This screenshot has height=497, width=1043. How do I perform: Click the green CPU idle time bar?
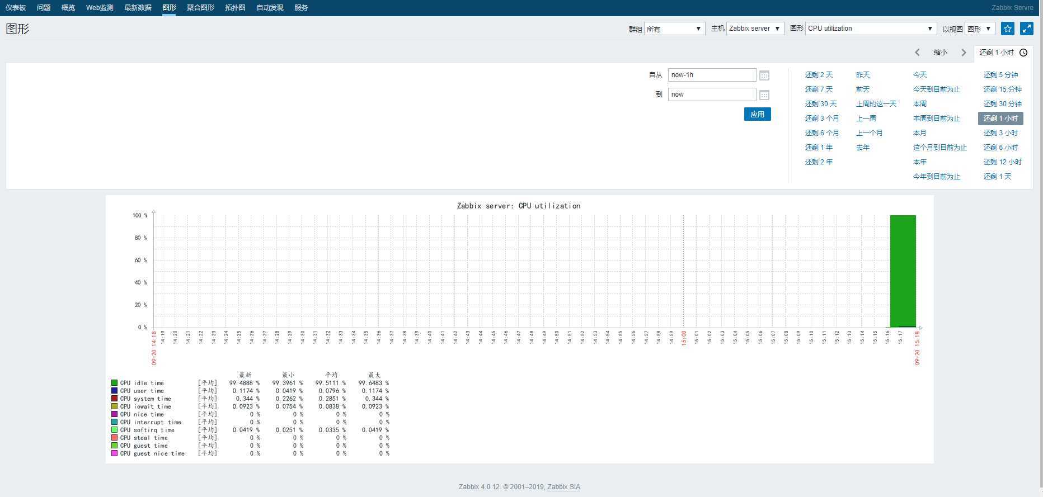[903, 271]
